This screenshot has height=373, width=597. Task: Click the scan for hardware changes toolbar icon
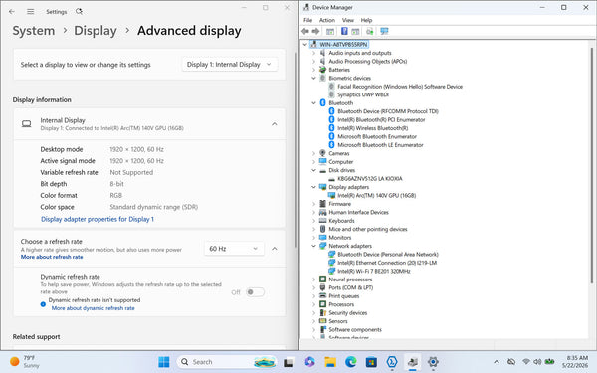(384, 31)
